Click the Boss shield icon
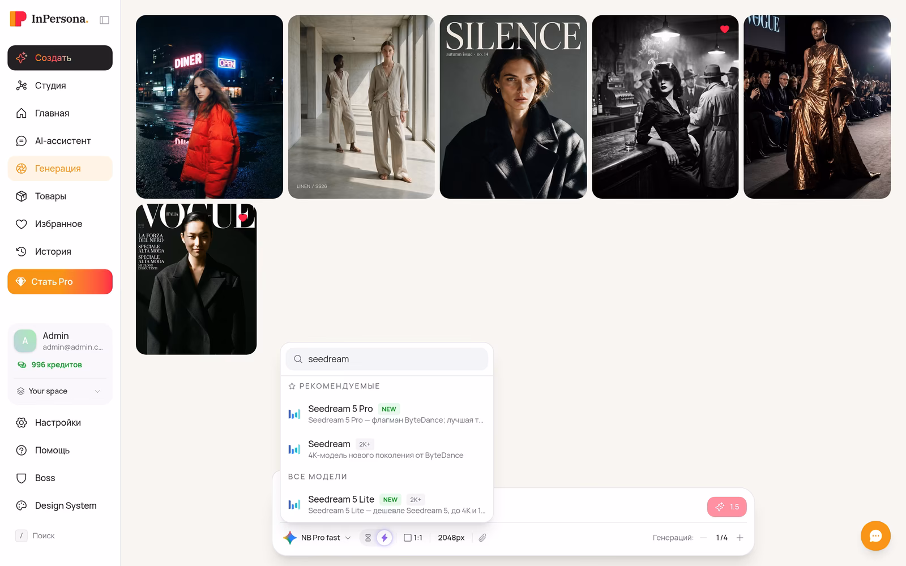Viewport: 906px width, 566px height. click(22, 478)
